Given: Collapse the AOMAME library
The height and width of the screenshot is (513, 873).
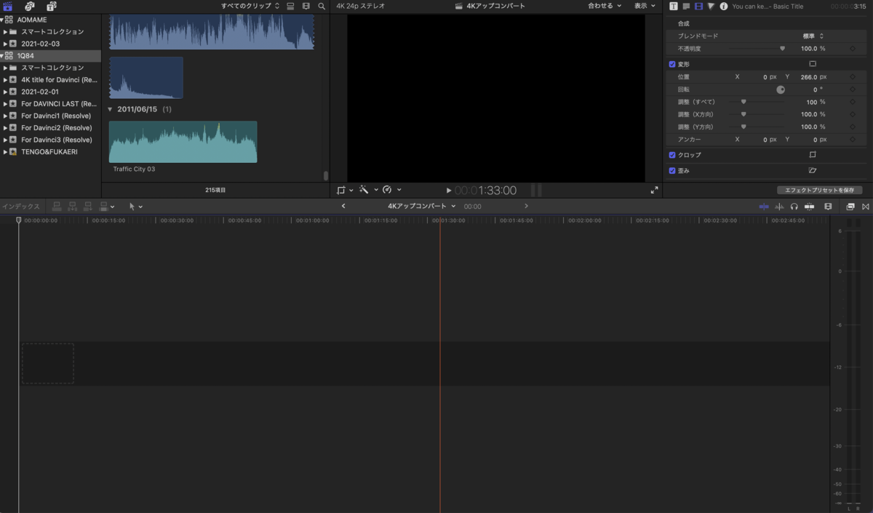Looking at the screenshot, I should (x=2, y=20).
